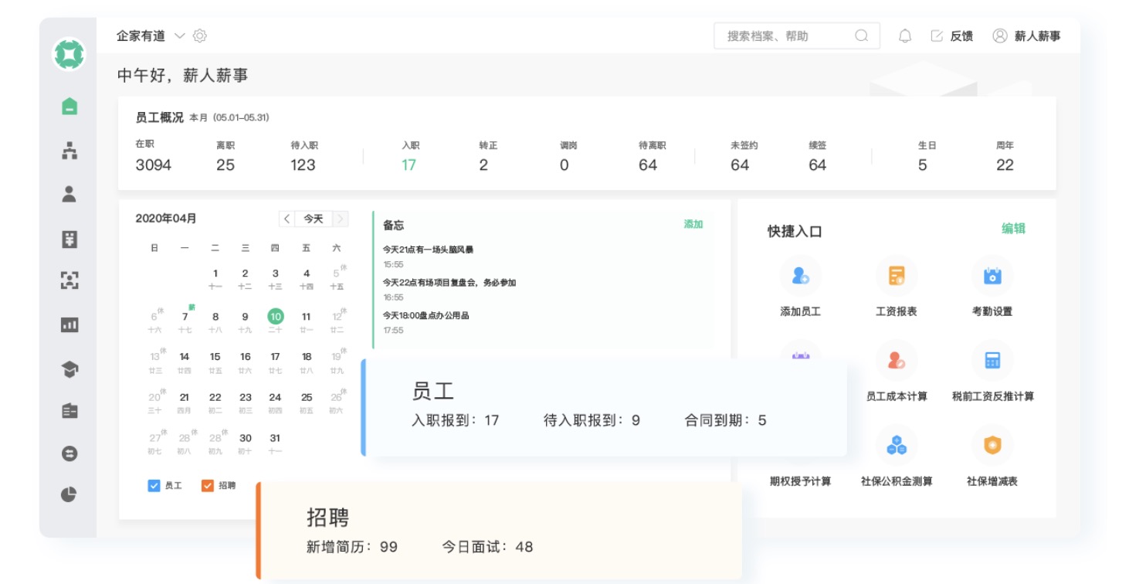
Task: Open the face scan attendance sidebar icon
Action: (x=70, y=280)
